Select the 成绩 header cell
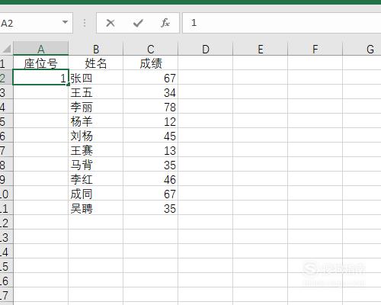The width and height of the screenshot is (381, 305). point(151,63)
